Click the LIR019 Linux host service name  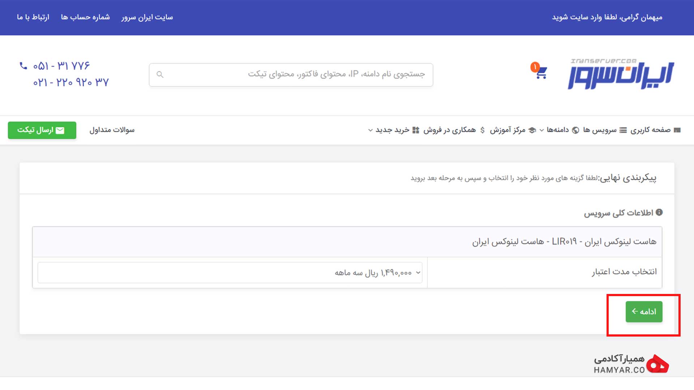point(564,242)
